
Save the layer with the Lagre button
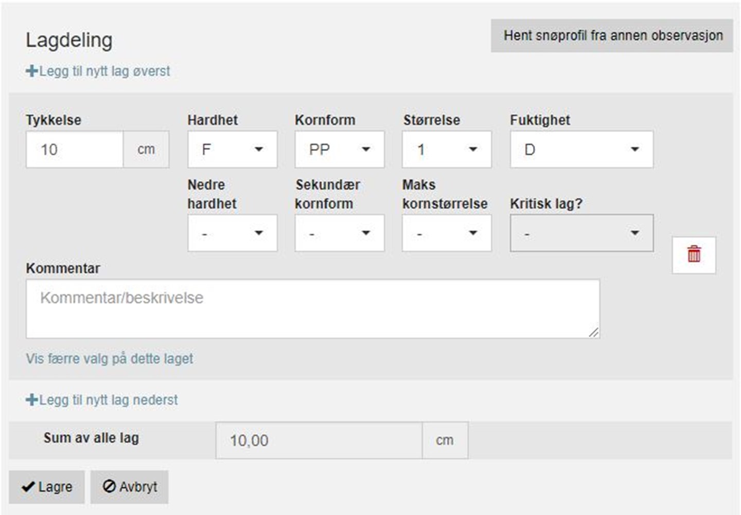(x=46, y=486)
